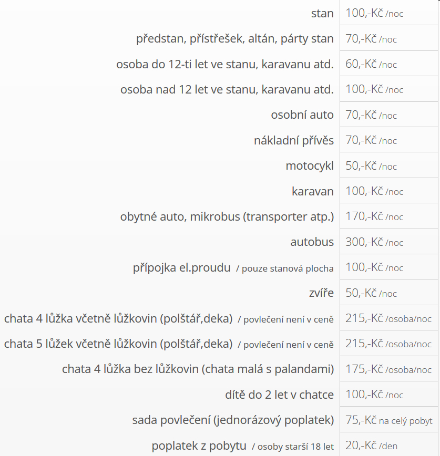Click the 'poplatek z pobytu' label
Image resolution: width=440 pixels, height=456 pixels.
pyautogui.click(x=199, y=445)
